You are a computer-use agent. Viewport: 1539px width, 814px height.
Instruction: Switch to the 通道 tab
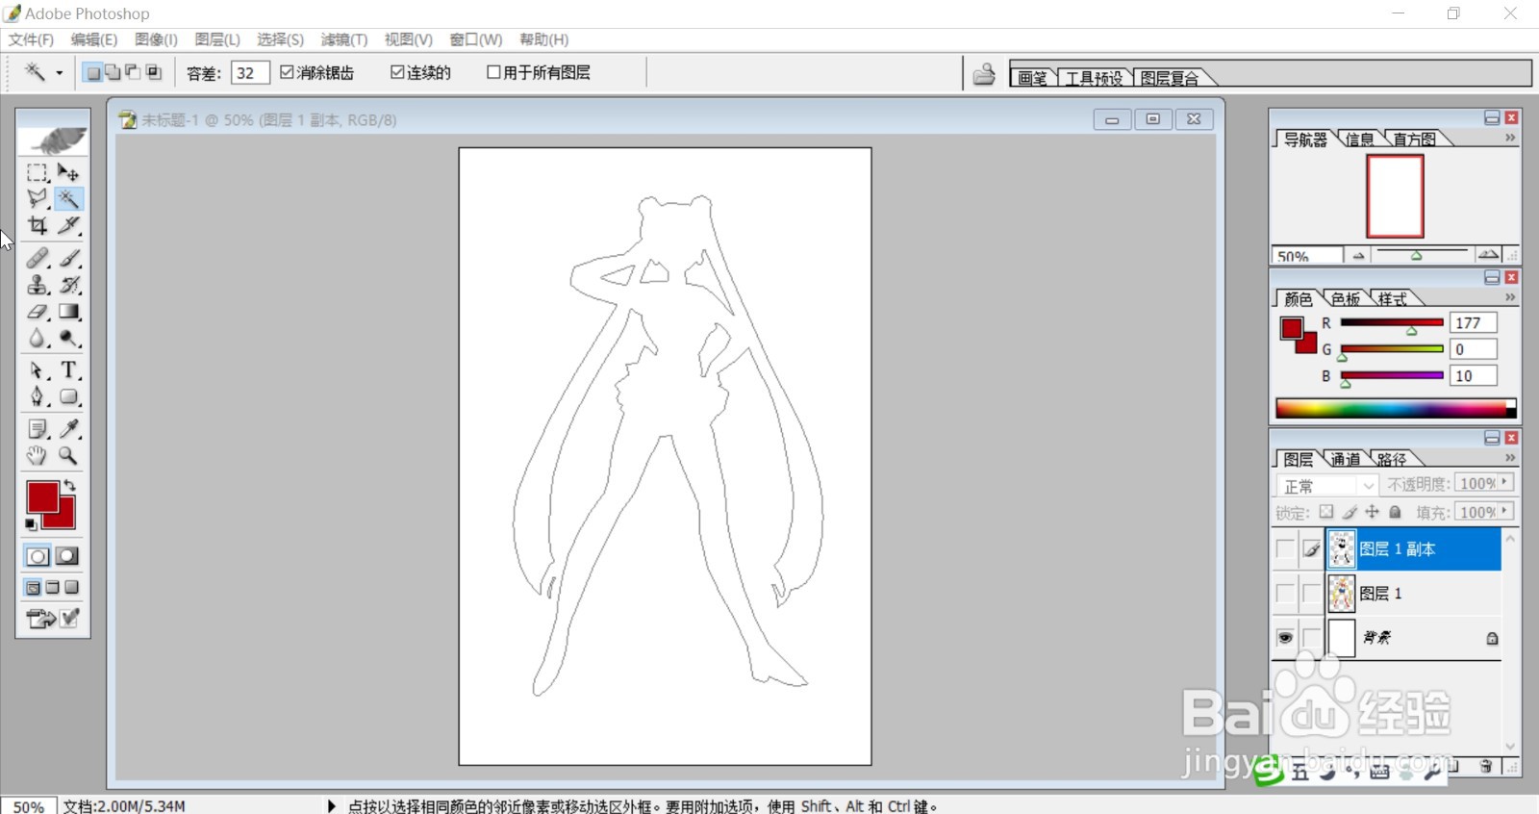[1346, 459]
